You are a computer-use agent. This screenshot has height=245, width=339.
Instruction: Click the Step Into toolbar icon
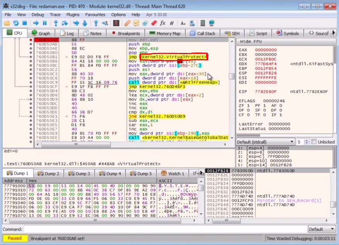tap(56, 23)
